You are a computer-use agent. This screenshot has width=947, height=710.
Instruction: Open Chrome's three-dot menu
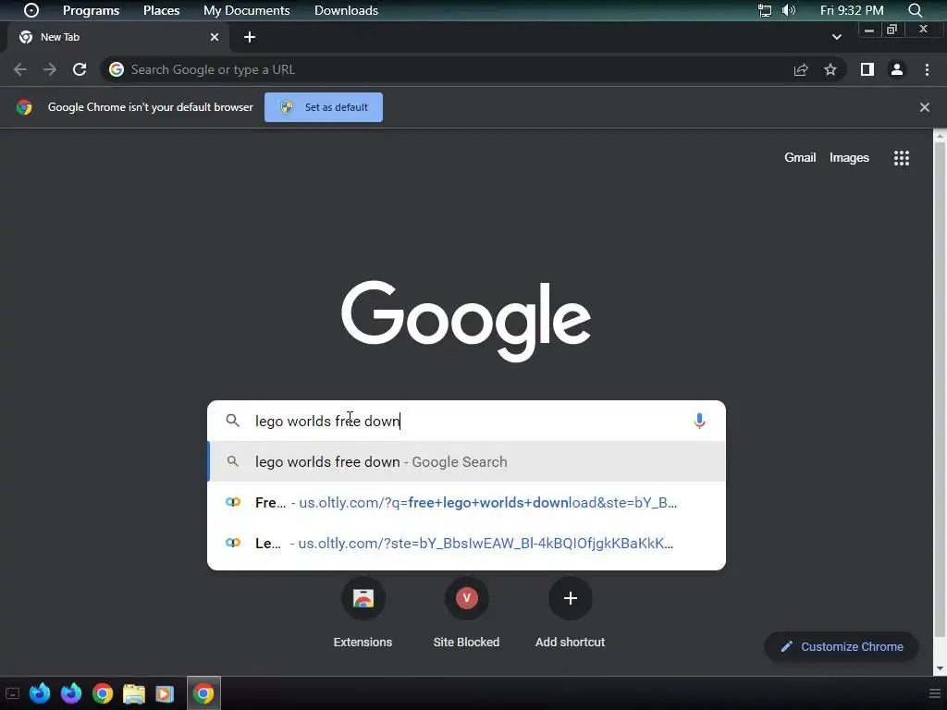point(927,69)
